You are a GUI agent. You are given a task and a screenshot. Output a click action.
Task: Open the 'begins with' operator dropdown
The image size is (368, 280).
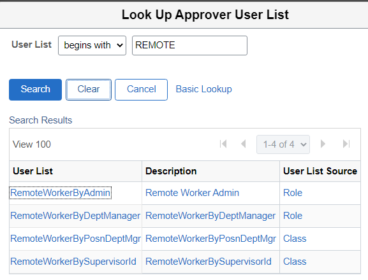[x=92, y=45]
